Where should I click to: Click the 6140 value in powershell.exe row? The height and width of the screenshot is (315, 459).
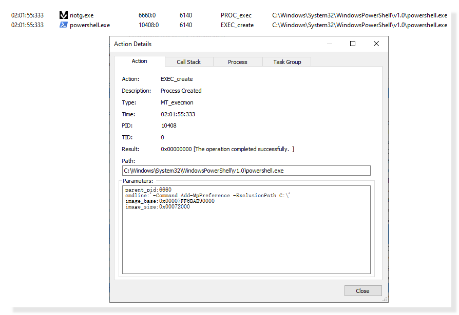pyautogui.click(x=186, y=25)
